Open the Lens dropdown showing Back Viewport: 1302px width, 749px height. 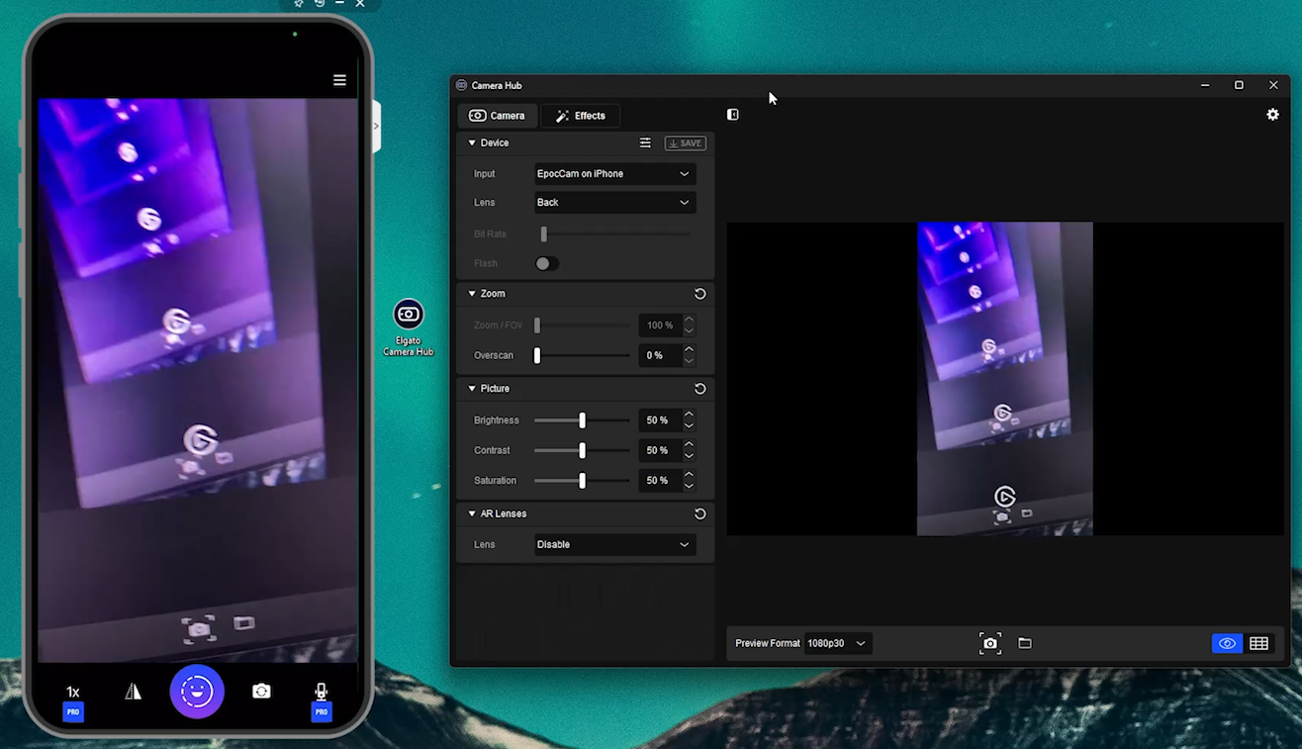pyautogui.click(x=613, y=202)
